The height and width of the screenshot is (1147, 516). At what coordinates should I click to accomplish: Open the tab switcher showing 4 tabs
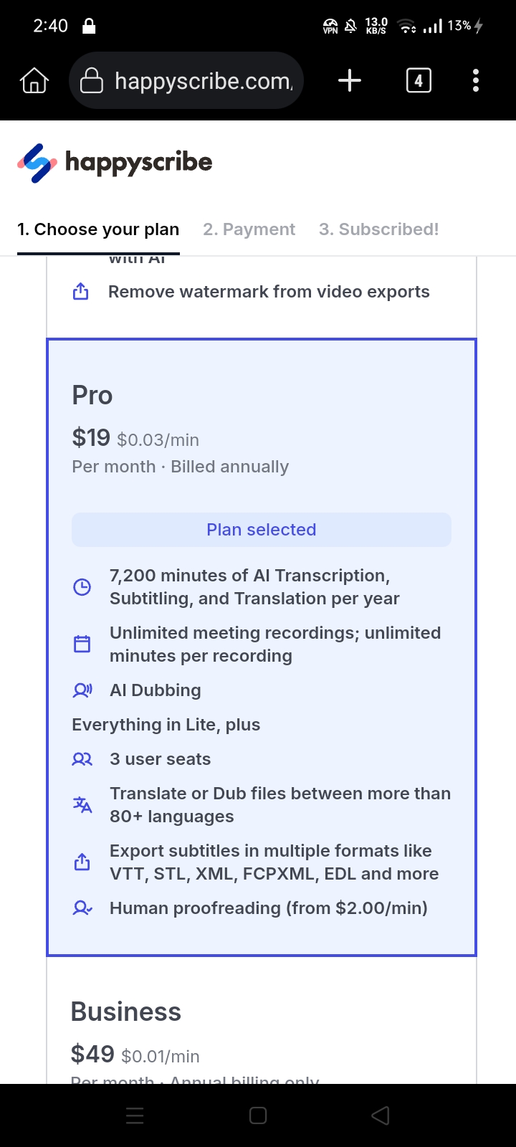pos(419,80)
